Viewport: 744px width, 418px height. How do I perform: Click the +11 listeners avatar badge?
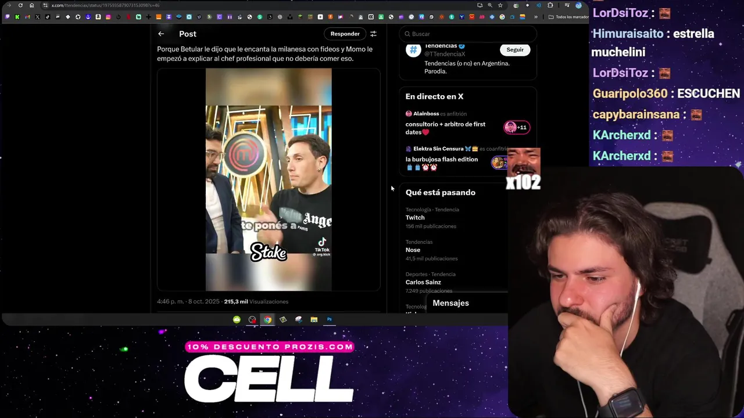pos(517,127)
